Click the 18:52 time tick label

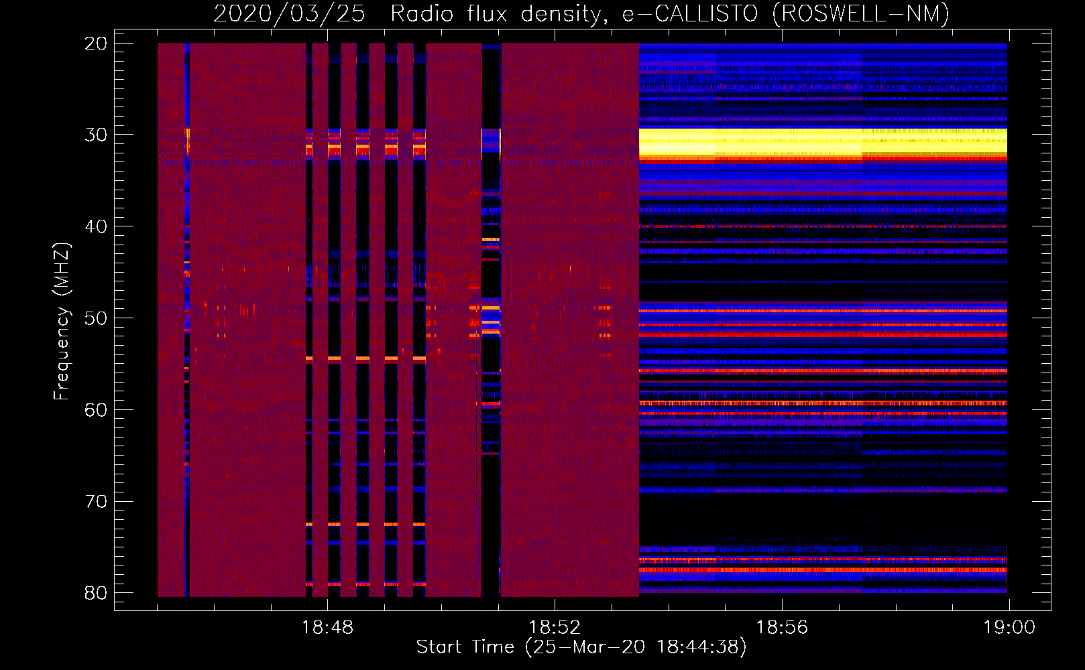tap(555, 627)
